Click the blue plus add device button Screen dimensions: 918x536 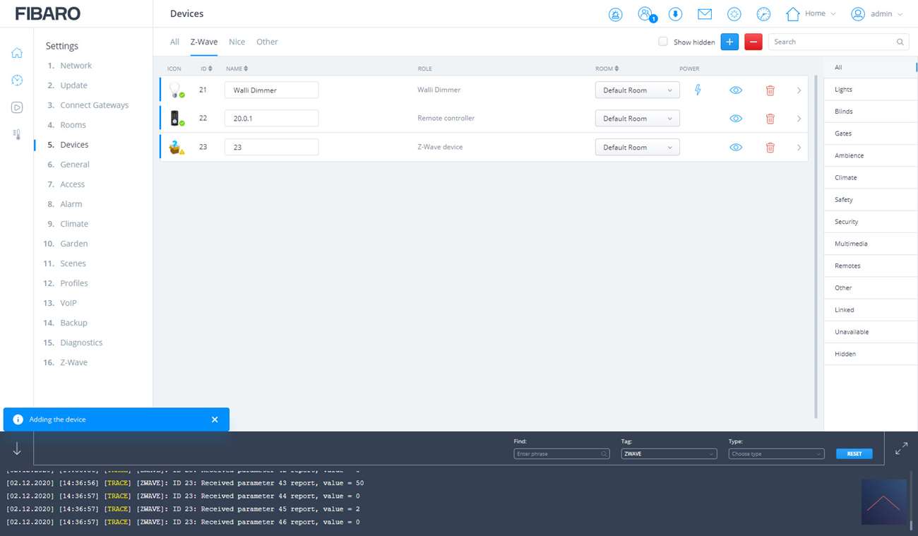[729, 42]
